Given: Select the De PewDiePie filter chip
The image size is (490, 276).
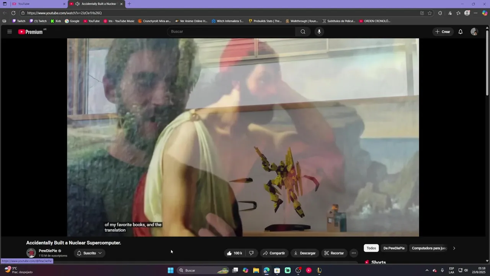Looking at the screenshot, I should [394, 248].
